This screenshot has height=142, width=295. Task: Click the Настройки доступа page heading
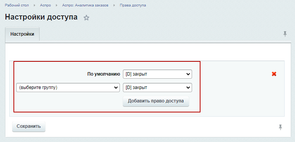point(41,17)
